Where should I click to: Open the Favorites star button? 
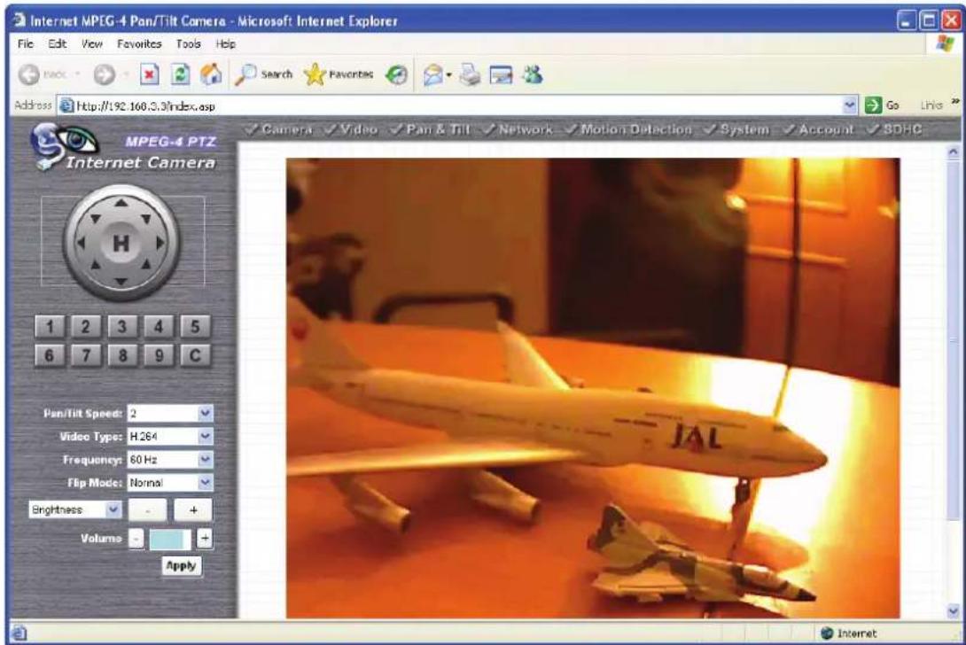point(339,74)
